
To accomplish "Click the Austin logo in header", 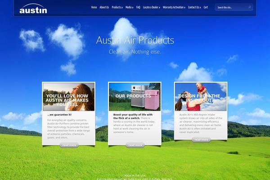I will pos(33,9).
